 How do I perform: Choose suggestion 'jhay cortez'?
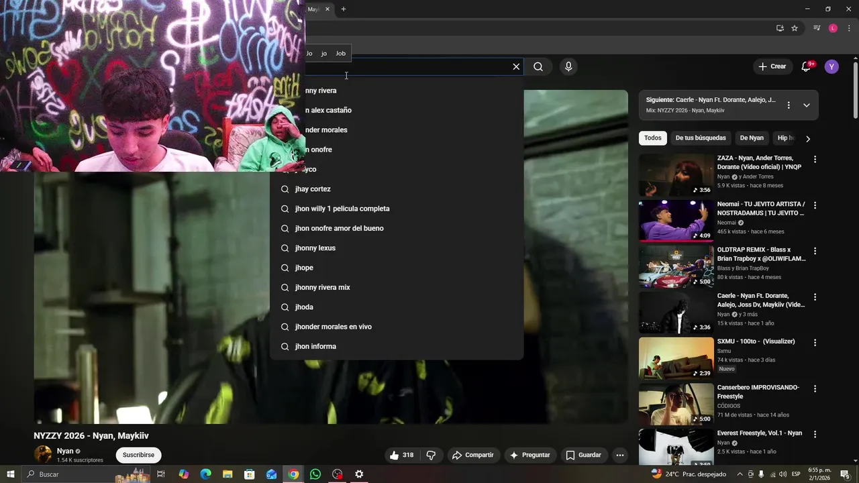pyautogui.click(x=396, y=189)
